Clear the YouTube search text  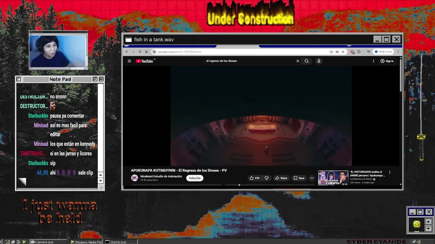[298, 61]
